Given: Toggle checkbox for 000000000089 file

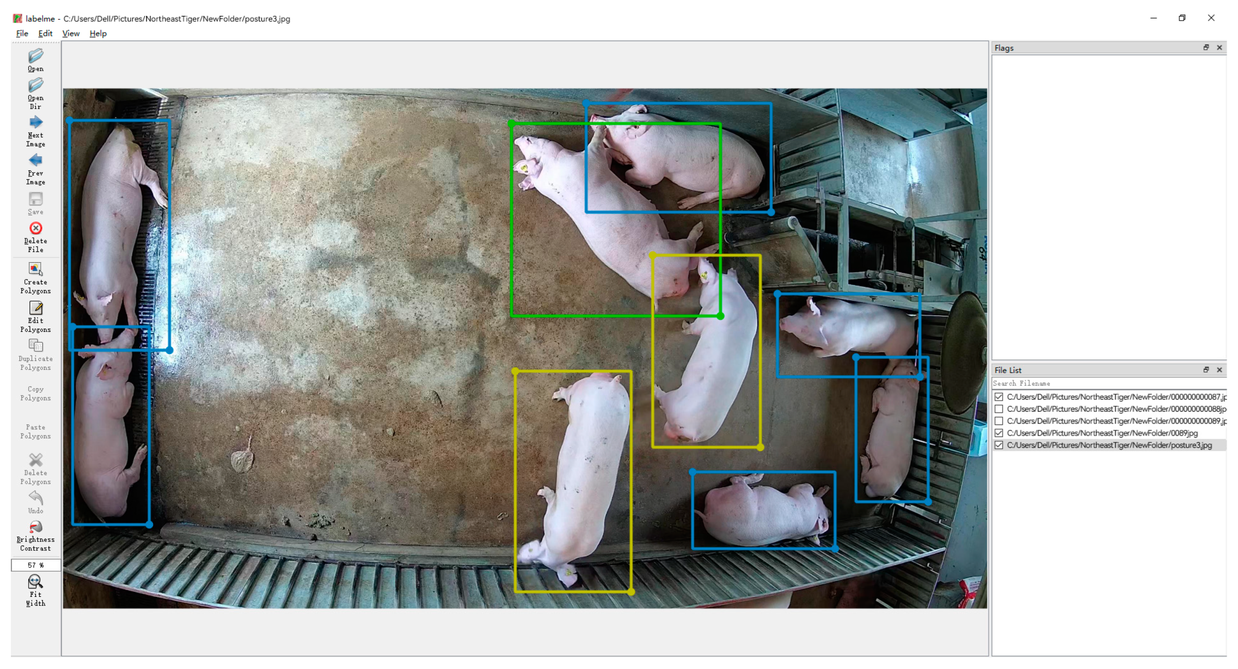Looking at the screenshot, I should point(999,420).
